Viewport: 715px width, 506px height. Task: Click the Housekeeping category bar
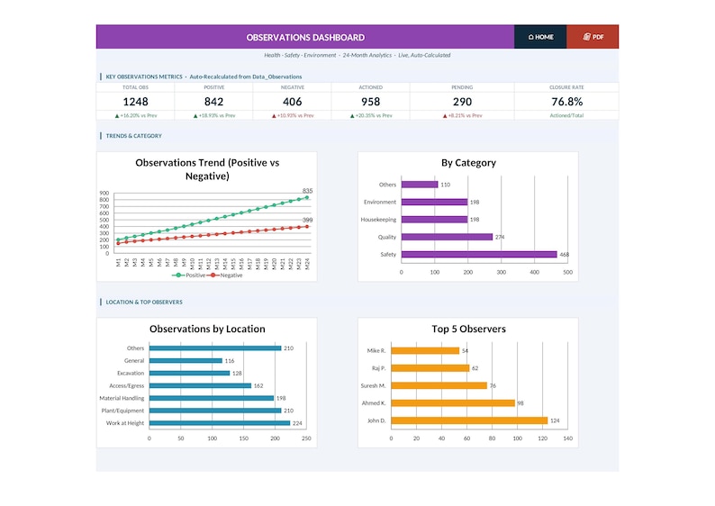[435, 220]
